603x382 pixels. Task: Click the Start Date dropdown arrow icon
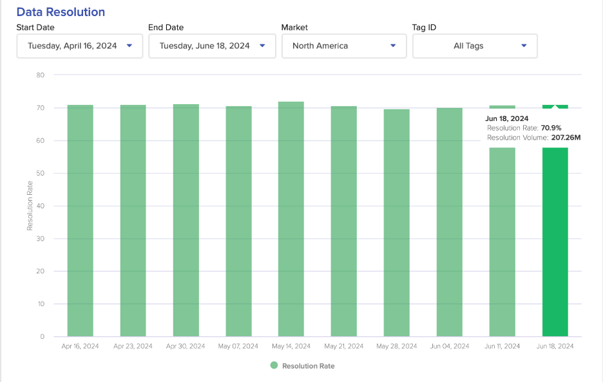point(129,46)
